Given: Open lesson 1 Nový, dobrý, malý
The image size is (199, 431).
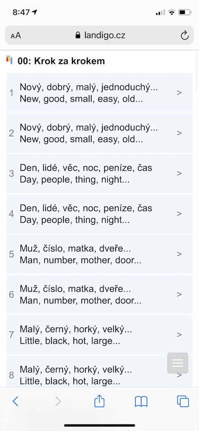Looking at the screenshot, I should pos(99,93).
